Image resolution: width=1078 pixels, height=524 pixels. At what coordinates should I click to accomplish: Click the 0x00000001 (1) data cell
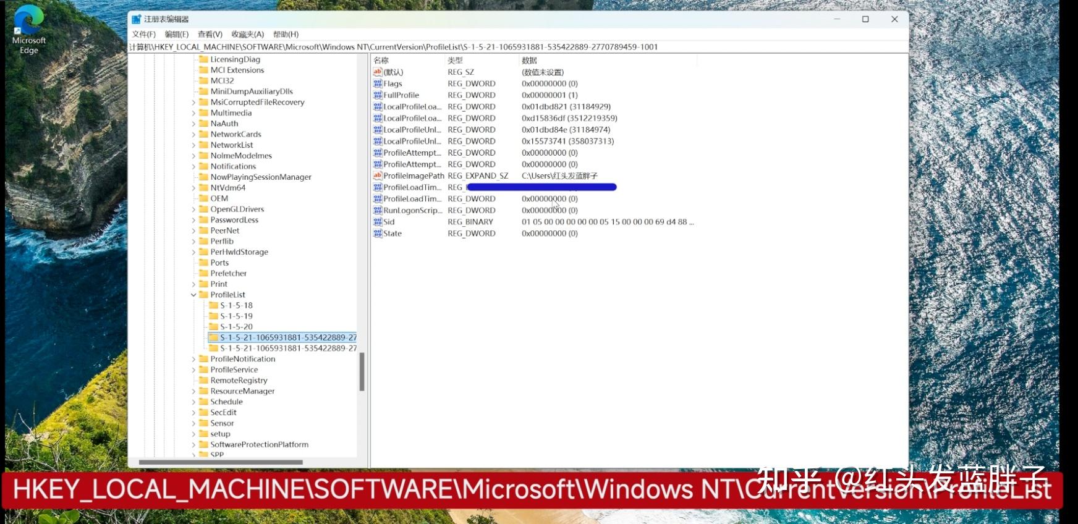point(550,95)
